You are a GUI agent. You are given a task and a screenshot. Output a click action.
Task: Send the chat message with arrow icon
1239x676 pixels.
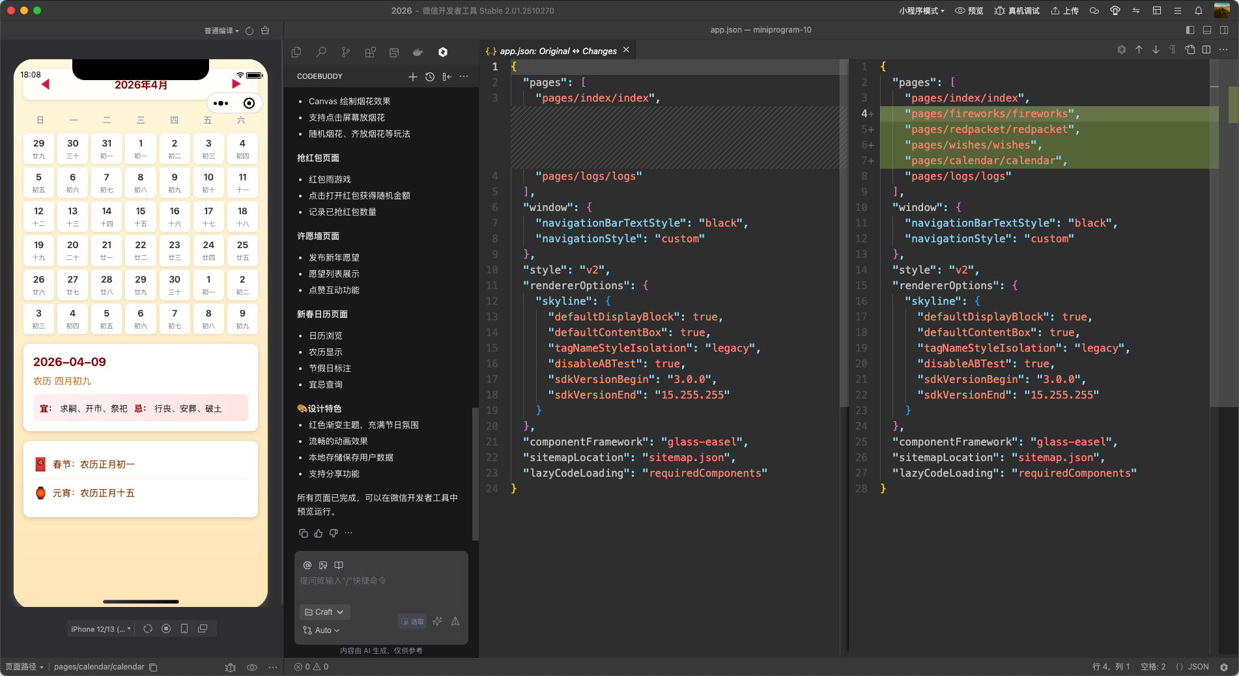point(455,621)
